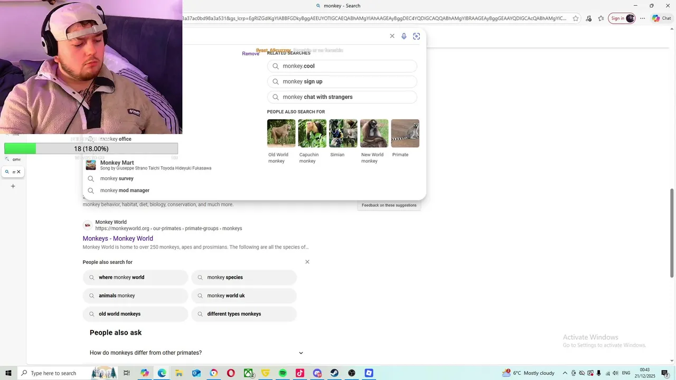This screenshot has width=676, height=380.
Task: Open Chrome from taskbar
Action: pos(213,373)
